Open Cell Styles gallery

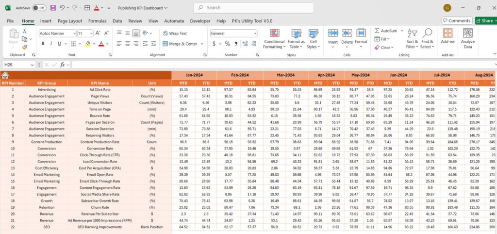[x=313, y=39]
